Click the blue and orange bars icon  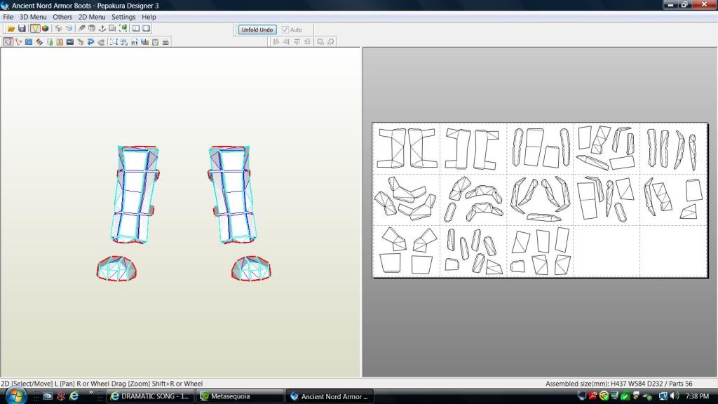coord(144,41)
